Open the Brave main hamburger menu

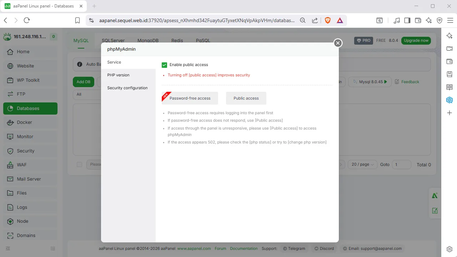click(450, 20)
